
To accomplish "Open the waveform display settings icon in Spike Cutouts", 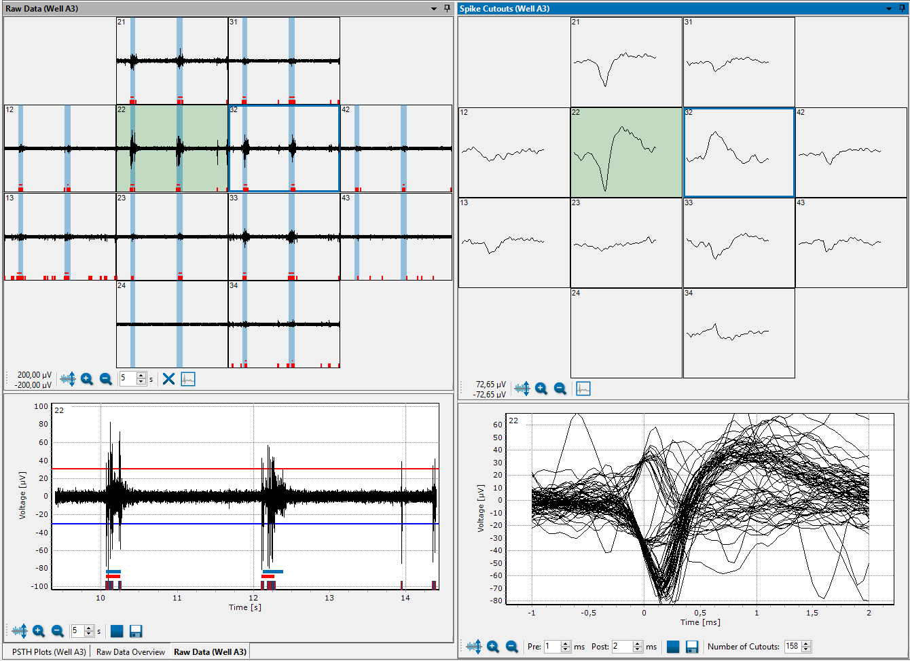I will coord(583,388).
